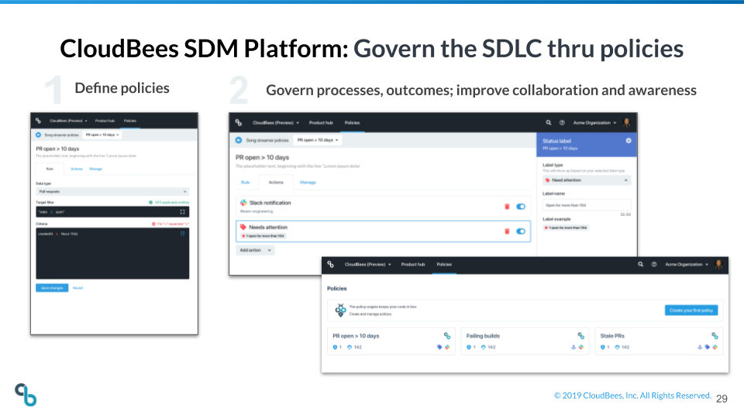Select the Actions tab in the Actions window
744x418 pixels.
pos(276,183)
